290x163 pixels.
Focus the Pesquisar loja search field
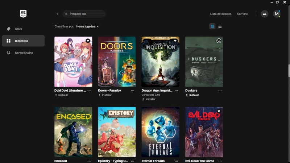coord(84,14)
